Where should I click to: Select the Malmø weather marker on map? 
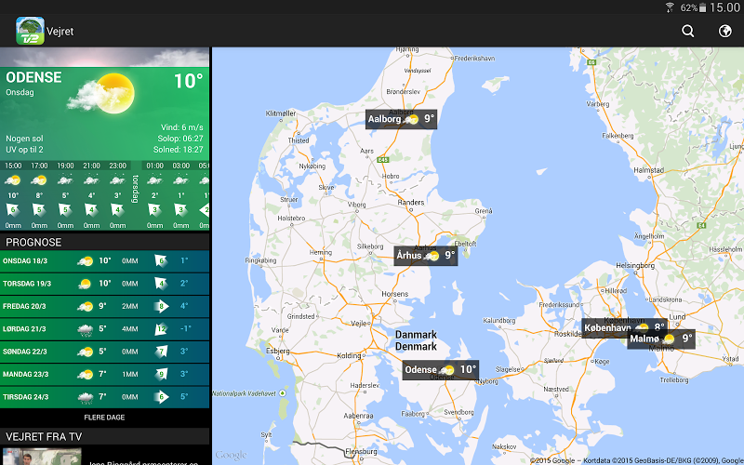(661, 339)
